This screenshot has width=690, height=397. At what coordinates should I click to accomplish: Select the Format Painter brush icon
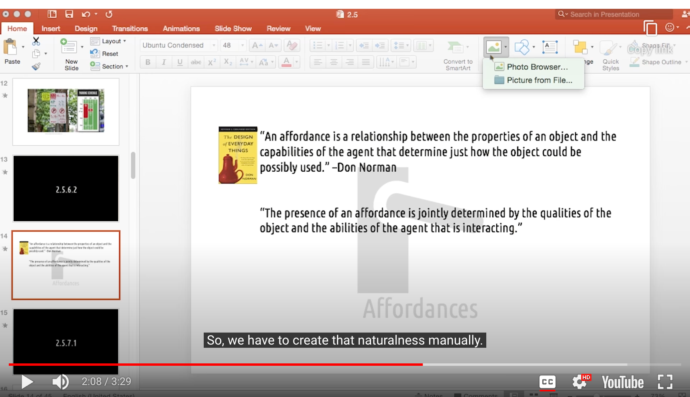36,66
